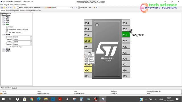Image resolution: width=182 pixels, height=102 pixels.
Task: Click the Arduino icon in the taskbar
Action: (88, 99)
